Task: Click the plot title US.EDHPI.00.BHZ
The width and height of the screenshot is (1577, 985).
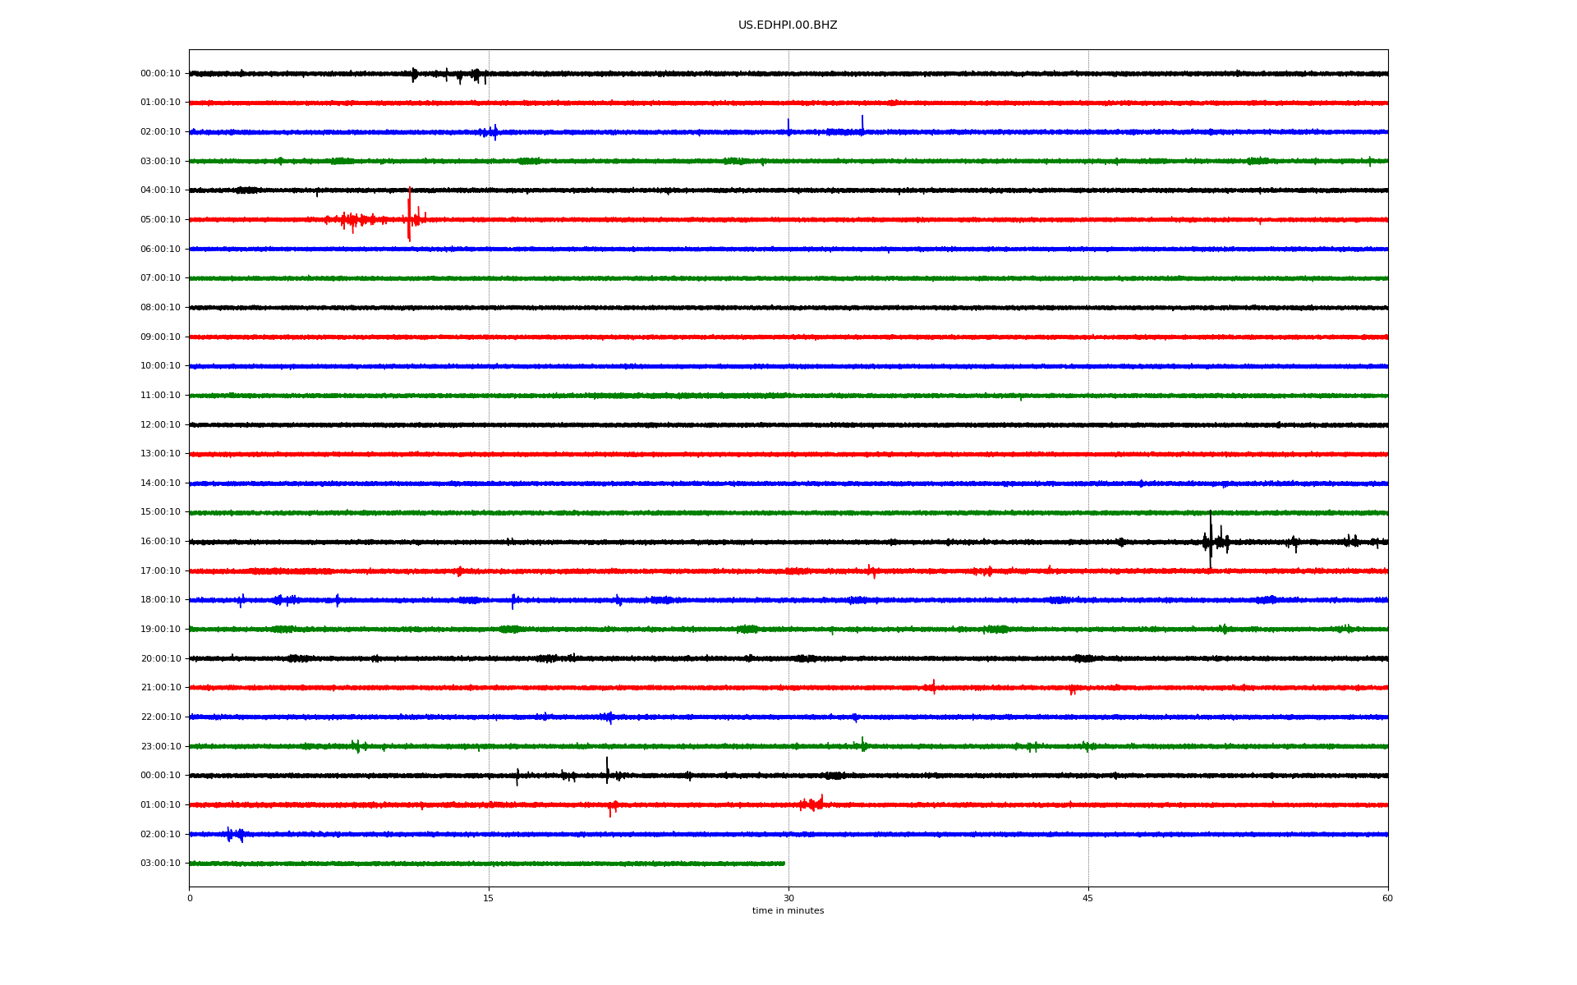Action: coord(787,25)
